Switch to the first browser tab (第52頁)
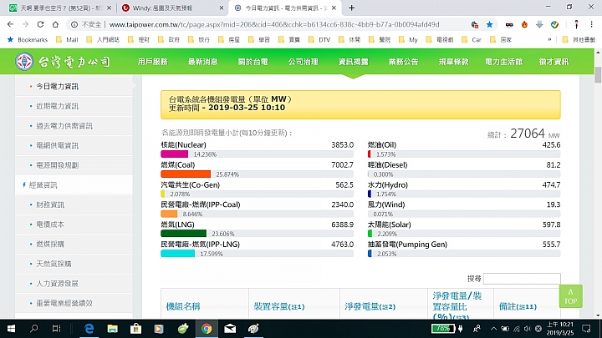This screenshot has width=602, height=338. (x=59, y=8)
